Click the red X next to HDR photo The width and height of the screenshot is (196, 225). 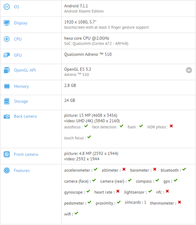point(171,126)
